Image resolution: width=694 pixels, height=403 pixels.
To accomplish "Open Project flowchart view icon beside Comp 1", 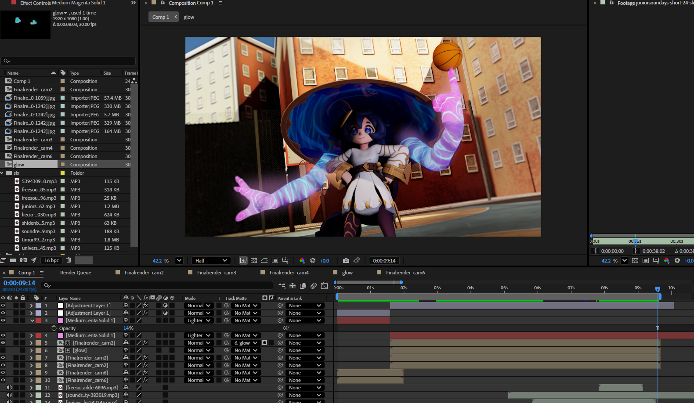I will [134, 81].
